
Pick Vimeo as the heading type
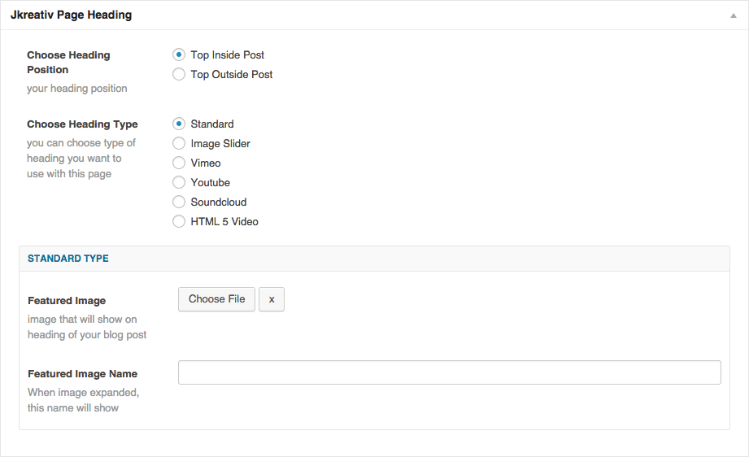[179, 163]
